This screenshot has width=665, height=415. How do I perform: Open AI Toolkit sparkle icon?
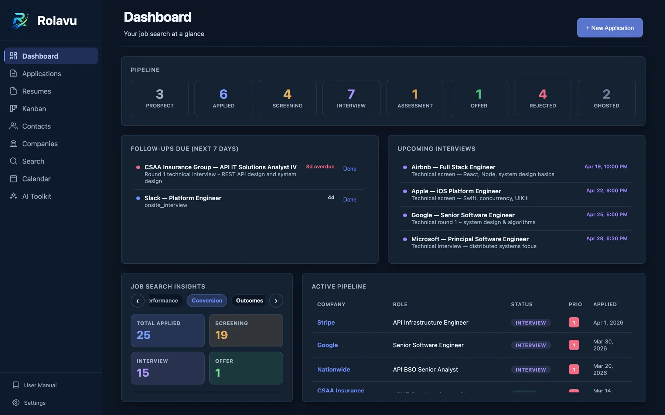13,196
